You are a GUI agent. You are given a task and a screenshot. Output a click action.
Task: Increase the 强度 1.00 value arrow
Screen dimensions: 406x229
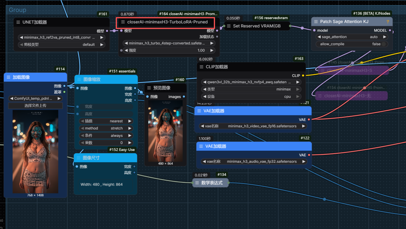tap(212, 50)
